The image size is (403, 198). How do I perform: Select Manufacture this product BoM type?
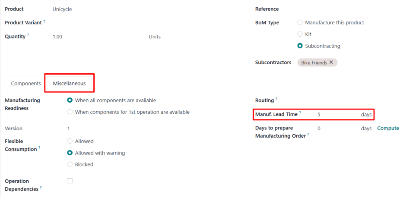[x=300, y=22]
